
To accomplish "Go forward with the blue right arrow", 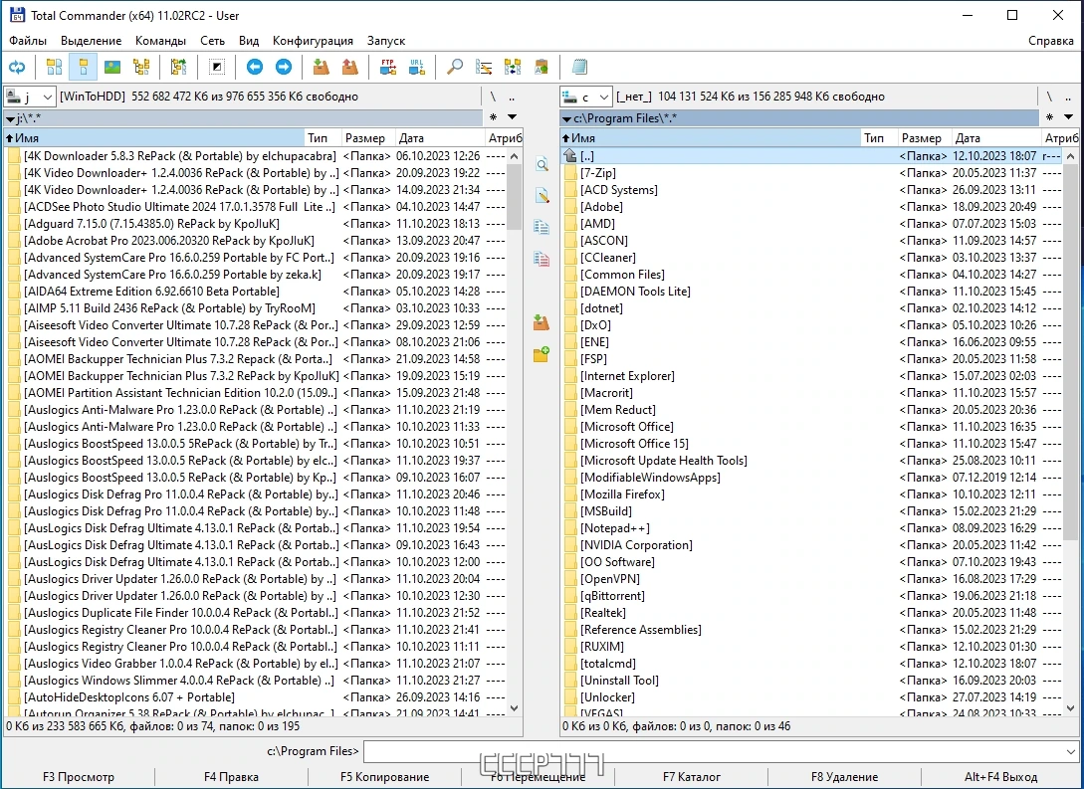I will pyautogui.click(x=284, y=67).
